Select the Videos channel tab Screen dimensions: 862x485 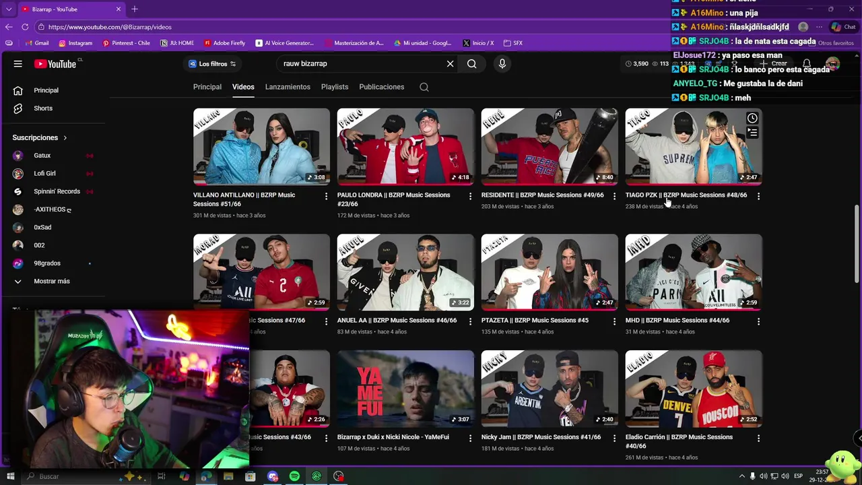click(243, 87)
